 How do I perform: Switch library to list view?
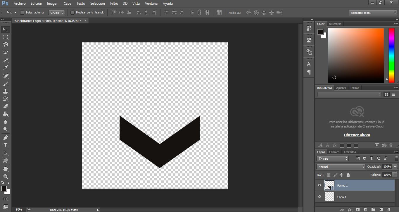coord(393,94)
